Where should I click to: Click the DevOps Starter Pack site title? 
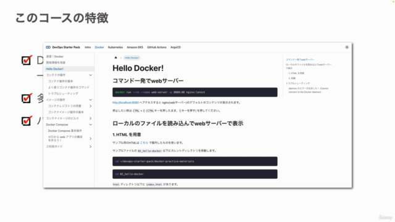tap(66, 47)
